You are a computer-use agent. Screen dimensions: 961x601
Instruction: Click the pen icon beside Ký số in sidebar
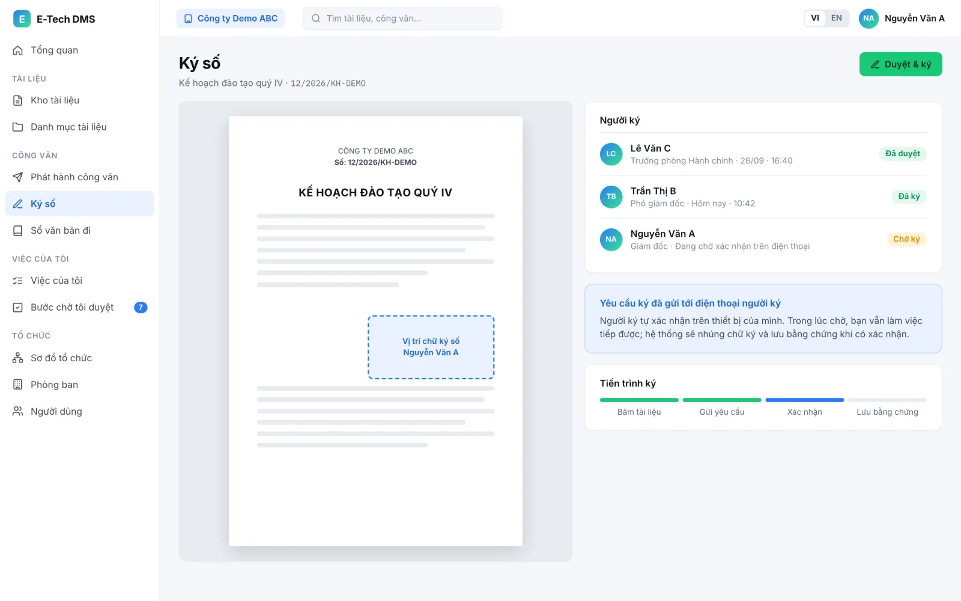[x=18, y=204]
